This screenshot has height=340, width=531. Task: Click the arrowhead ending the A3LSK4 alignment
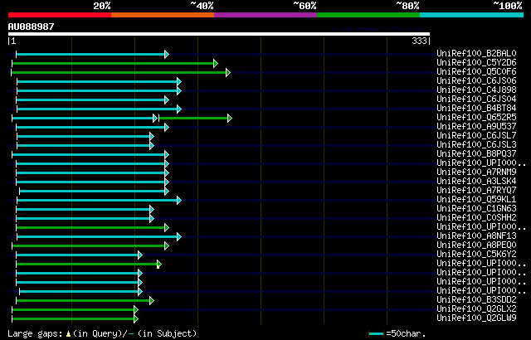pos(167,182)
